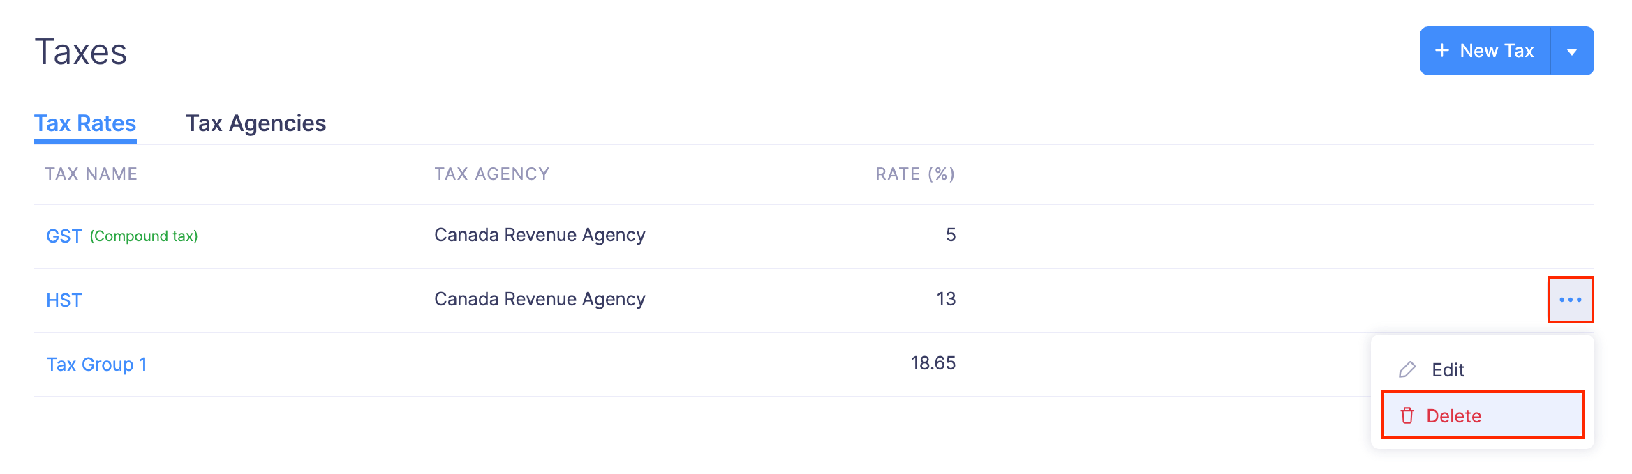This screenshot has height=474, width=1632.
Task: Click Canada Revenue Agency in the GST row
Action: click(x=540, y=235)
